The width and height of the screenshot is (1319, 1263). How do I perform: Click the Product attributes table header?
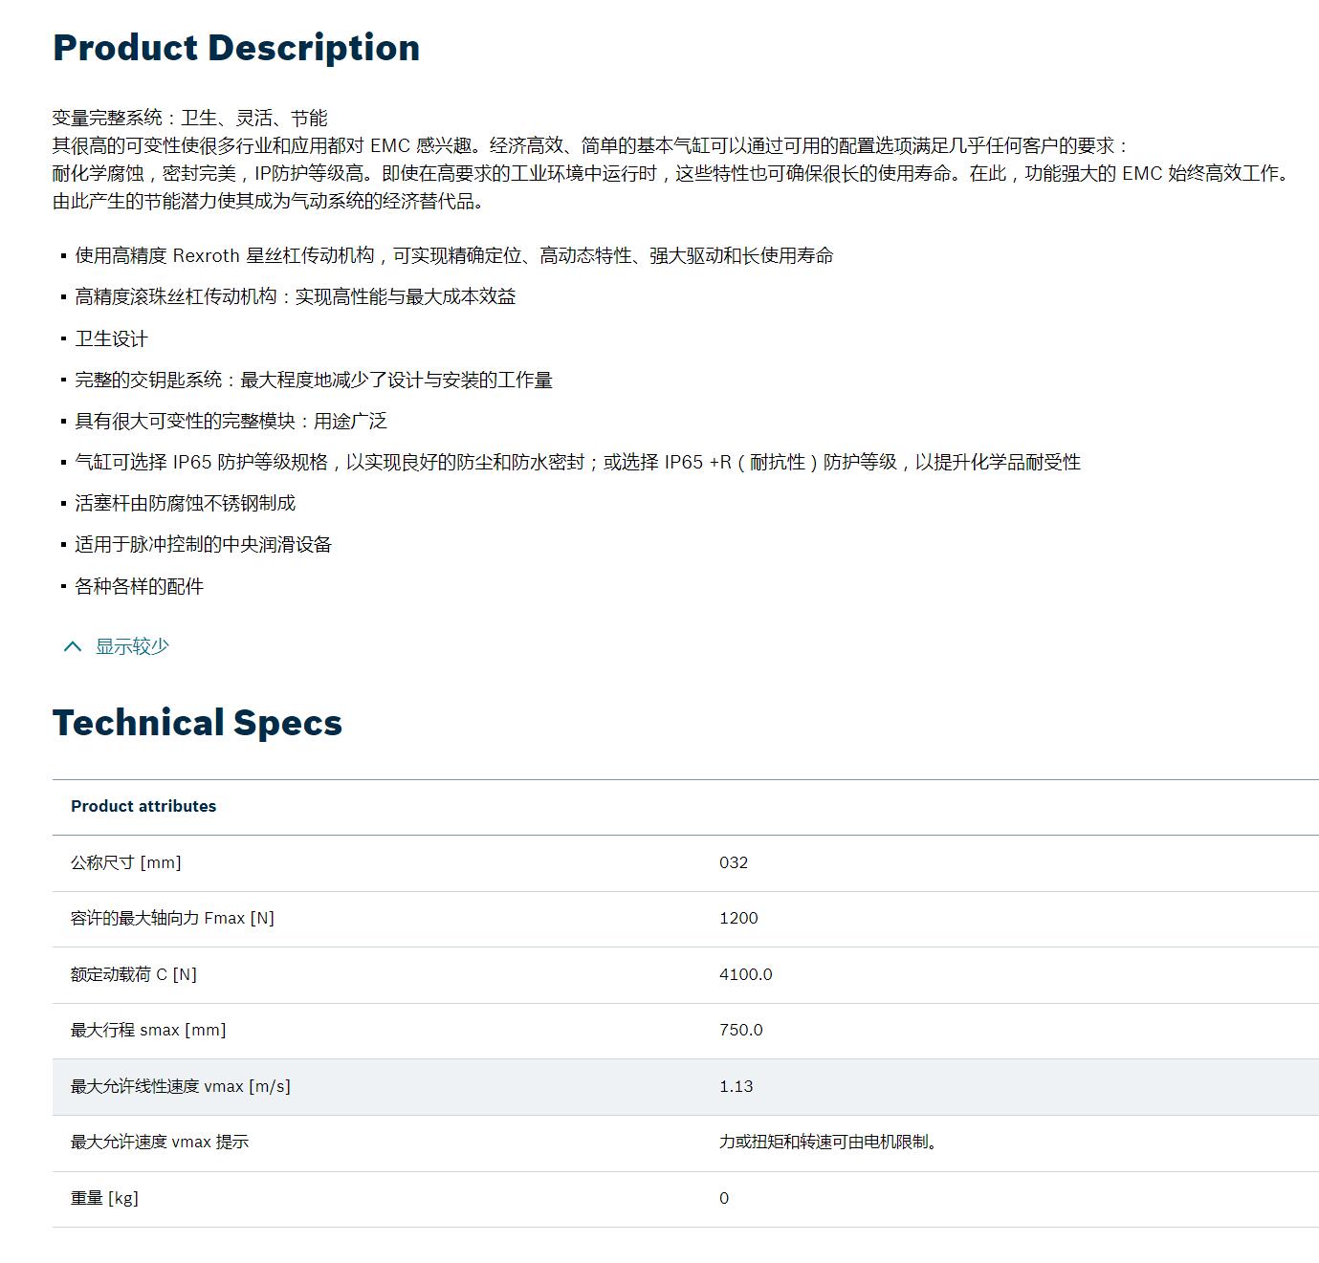143,806
